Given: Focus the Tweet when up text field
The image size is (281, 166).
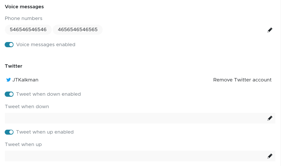Looking at the screenshot, I should coord(135,156).
